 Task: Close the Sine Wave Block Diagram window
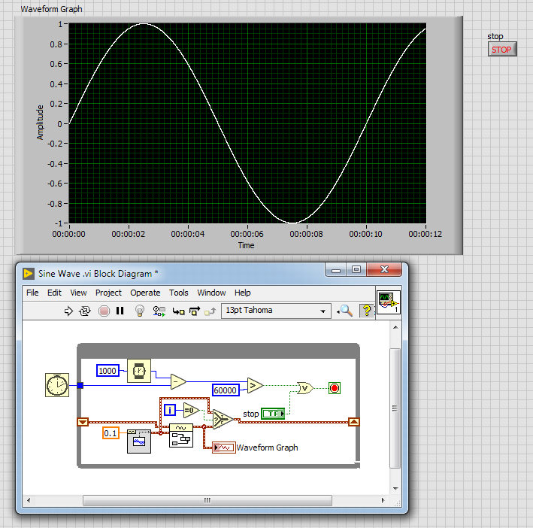[384, 270]
